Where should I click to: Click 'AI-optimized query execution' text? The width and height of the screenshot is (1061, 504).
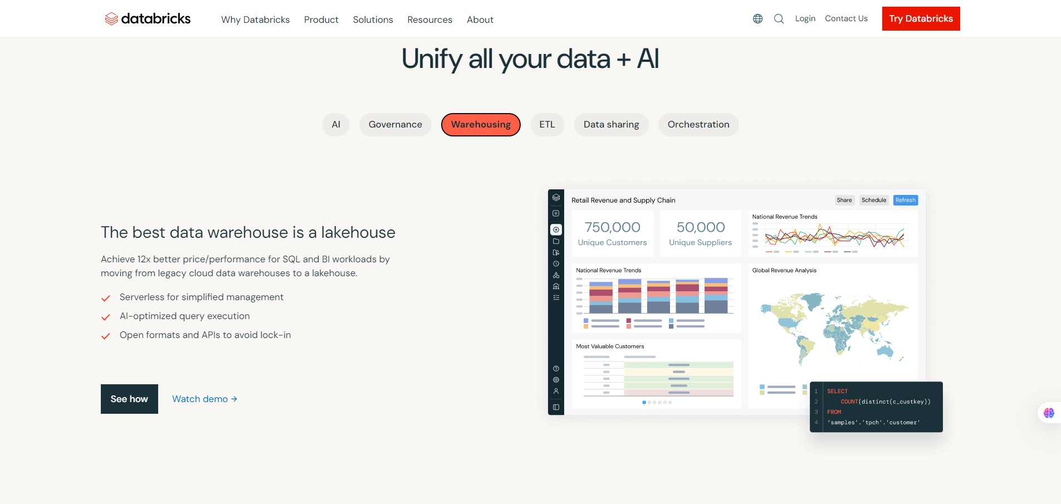[185, 316]
